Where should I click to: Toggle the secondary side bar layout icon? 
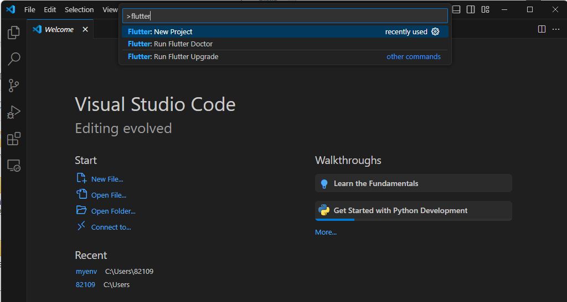click(471, 9)
